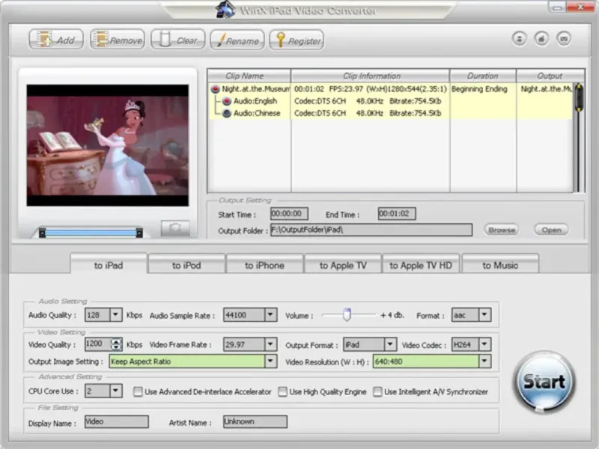Open the Output Format dropdown
This screenshot has width=599, height=449.
(x=390, y=344)
